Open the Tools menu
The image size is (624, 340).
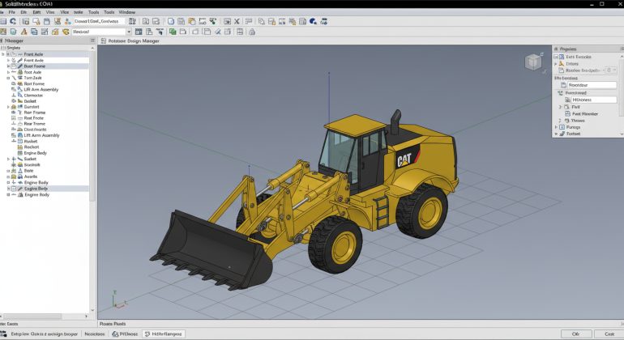click(93, 12)
